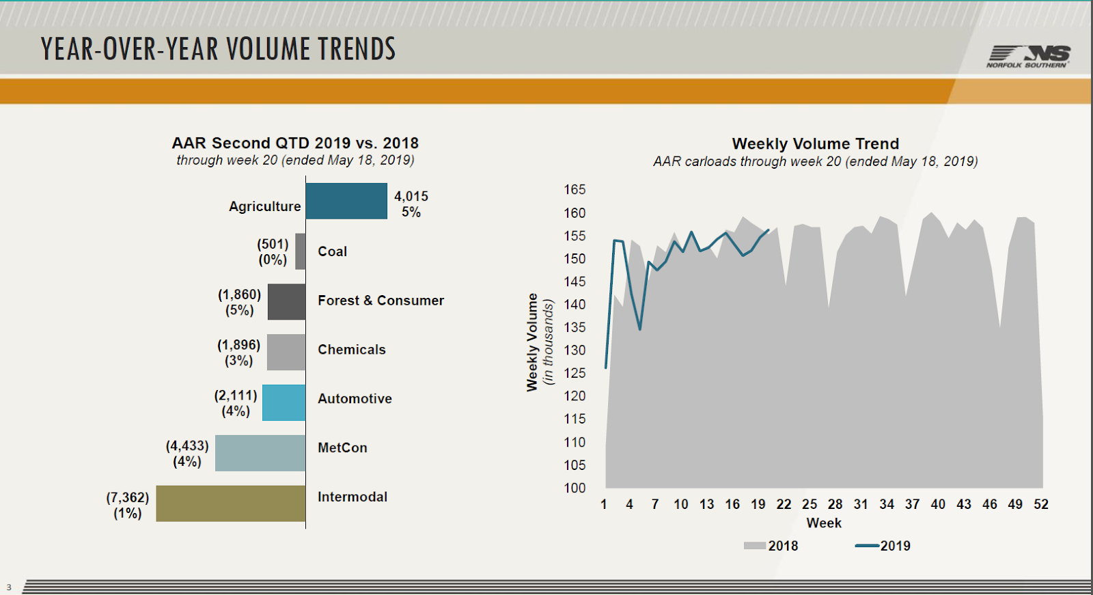
Task: Click the Coal bar in the chart
Action: pos(301,251)
